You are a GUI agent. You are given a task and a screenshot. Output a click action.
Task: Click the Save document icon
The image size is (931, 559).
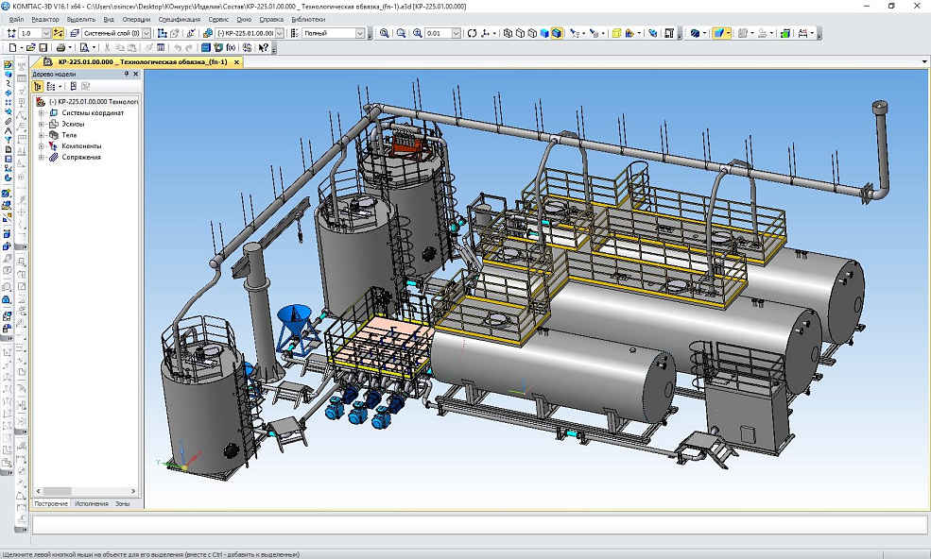43,47
